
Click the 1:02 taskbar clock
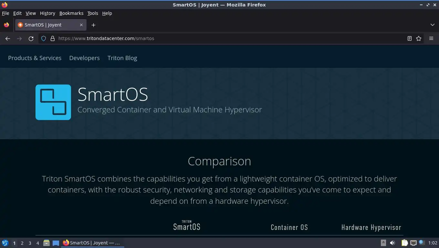tap(433, 243)
